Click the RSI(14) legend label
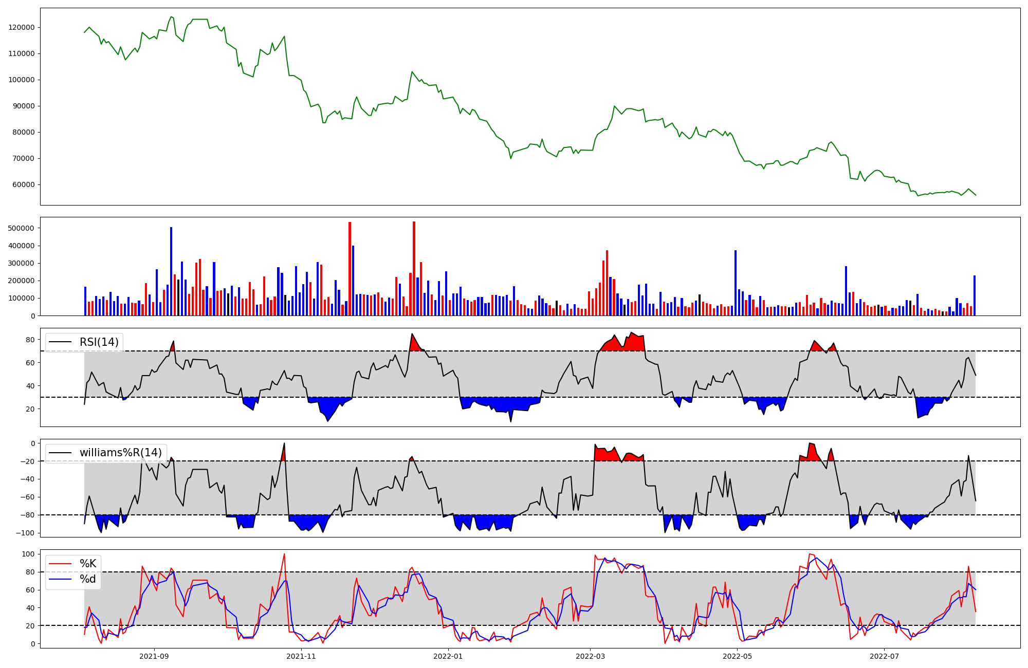This screenshot has height=668, width=1028. click(x=99, y=342)
